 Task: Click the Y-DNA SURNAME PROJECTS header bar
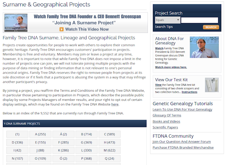coord(74,124)
